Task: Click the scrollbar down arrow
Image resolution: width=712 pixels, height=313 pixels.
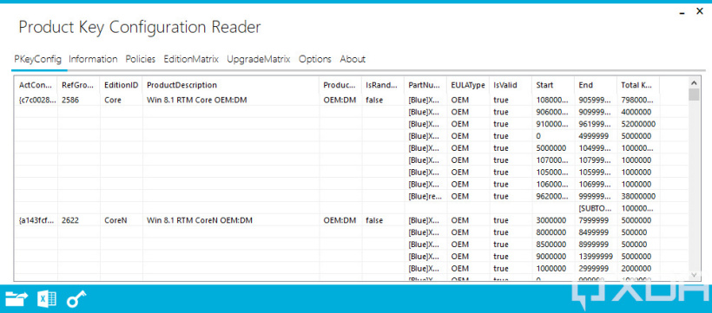Action: pyautogui.click(x=694, y=275)
